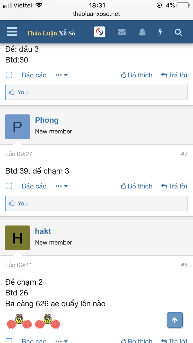Open the hakt username profile link
Image resolution: width=193 pixels, height=343 pixels.
pyautogui.click(x=43, y=231)
